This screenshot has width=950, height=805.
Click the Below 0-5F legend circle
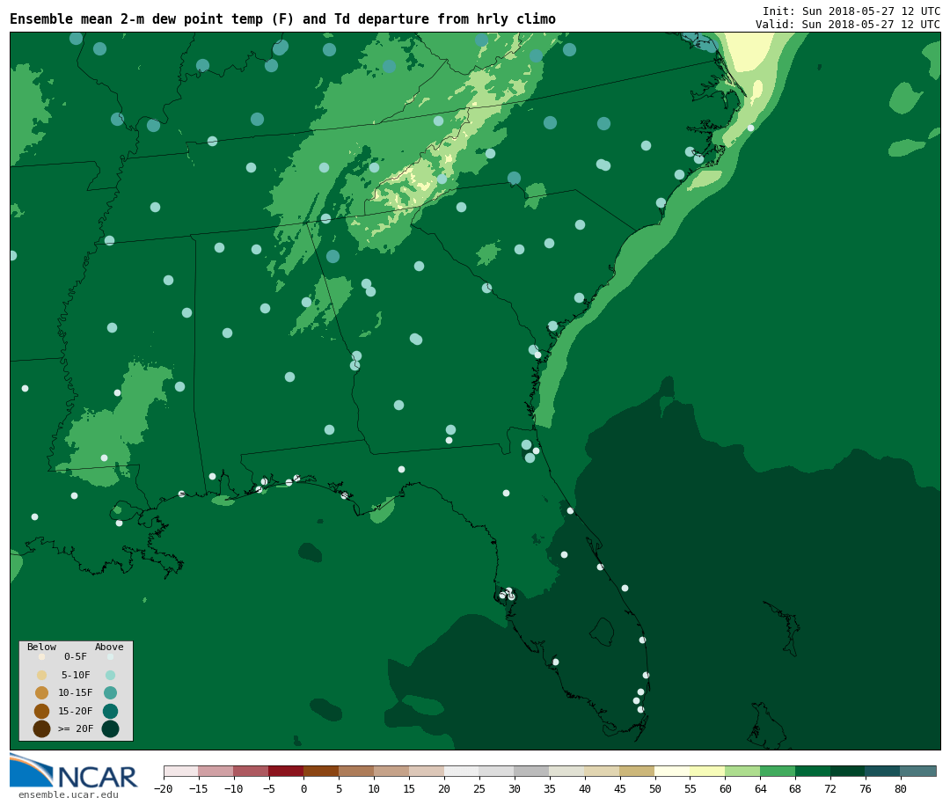(42, 656)
